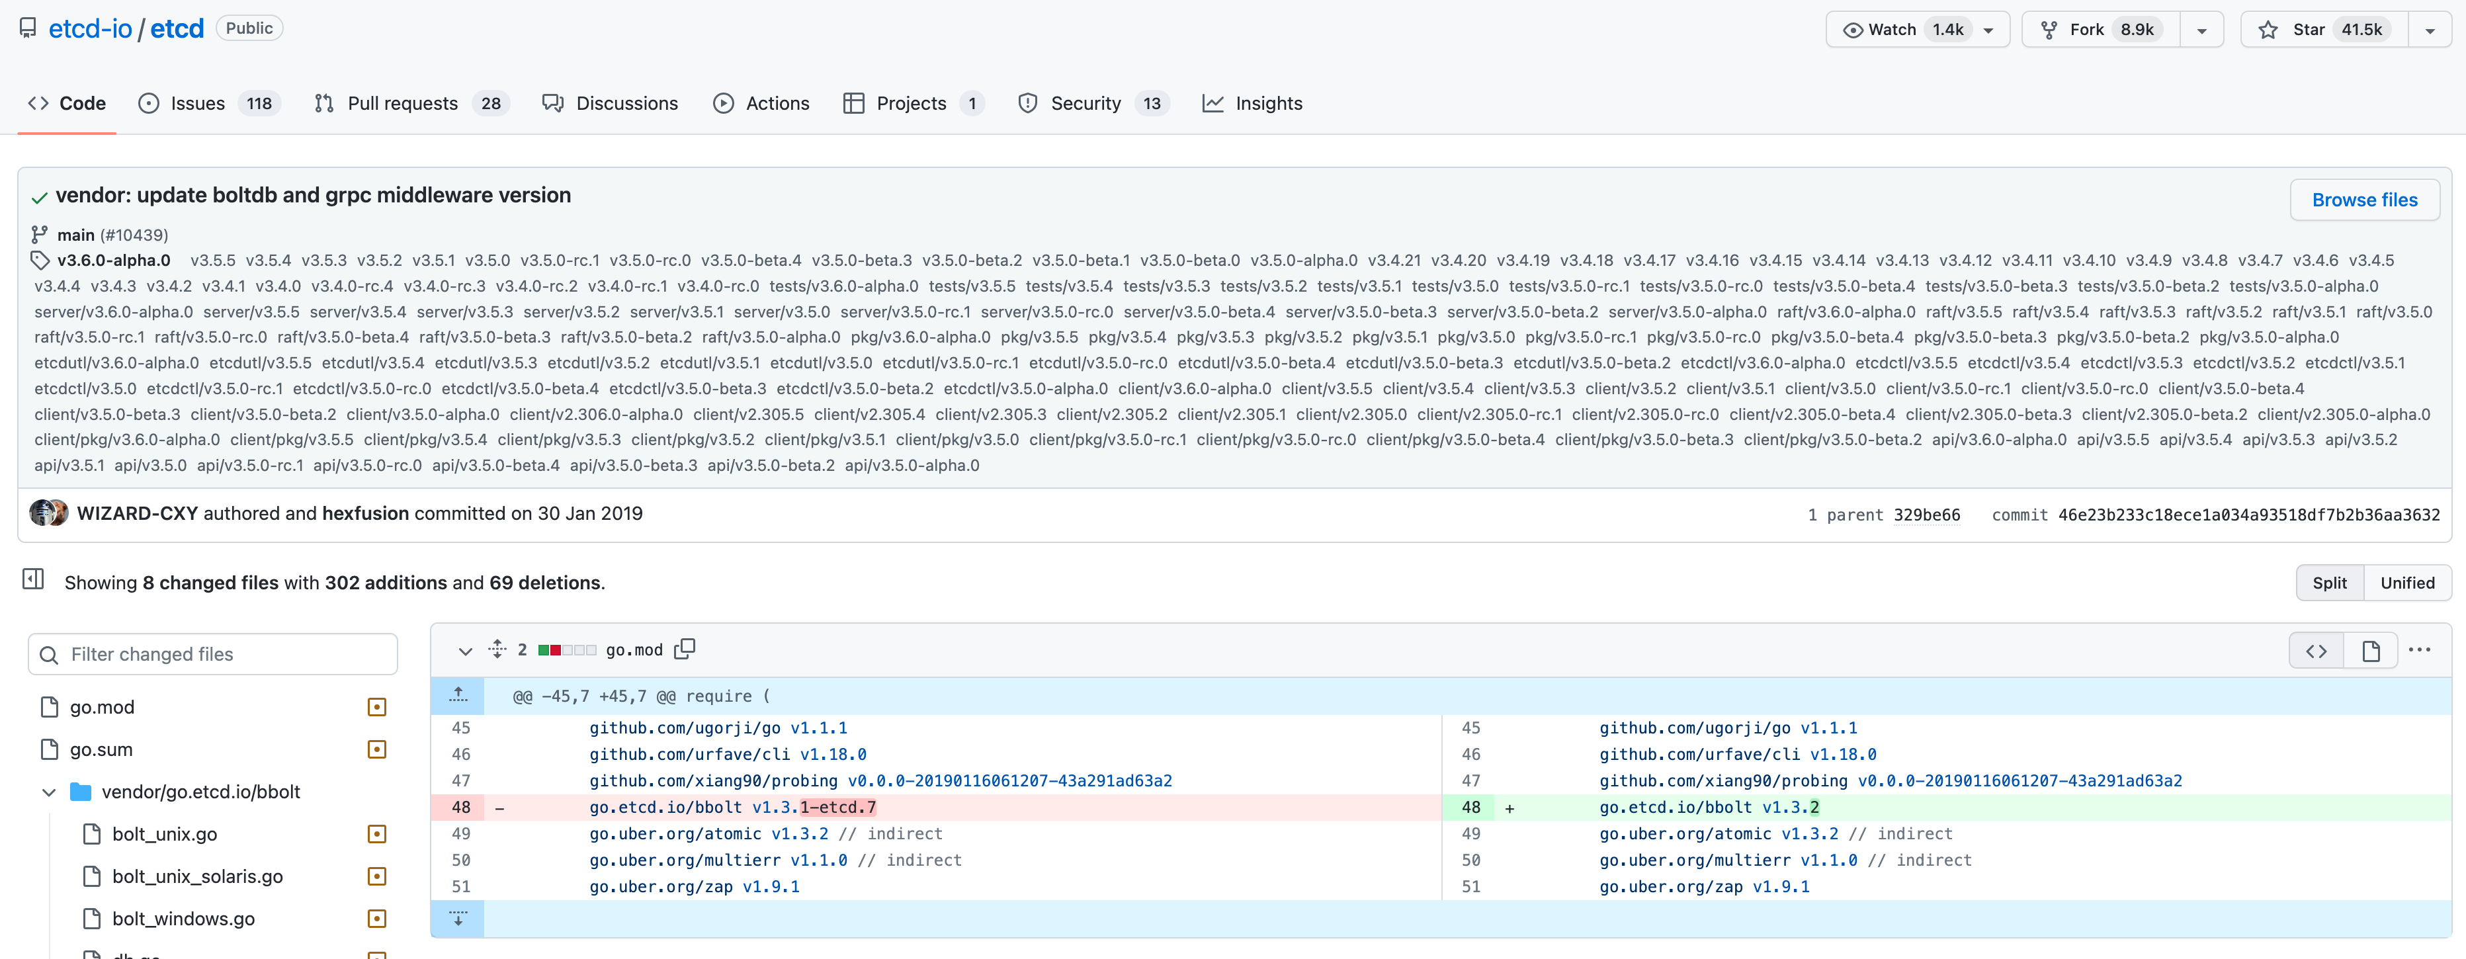Show go.mod rich file view
The height and width of the screenshot is (959, 2466).
click(x=2370, y=651)
